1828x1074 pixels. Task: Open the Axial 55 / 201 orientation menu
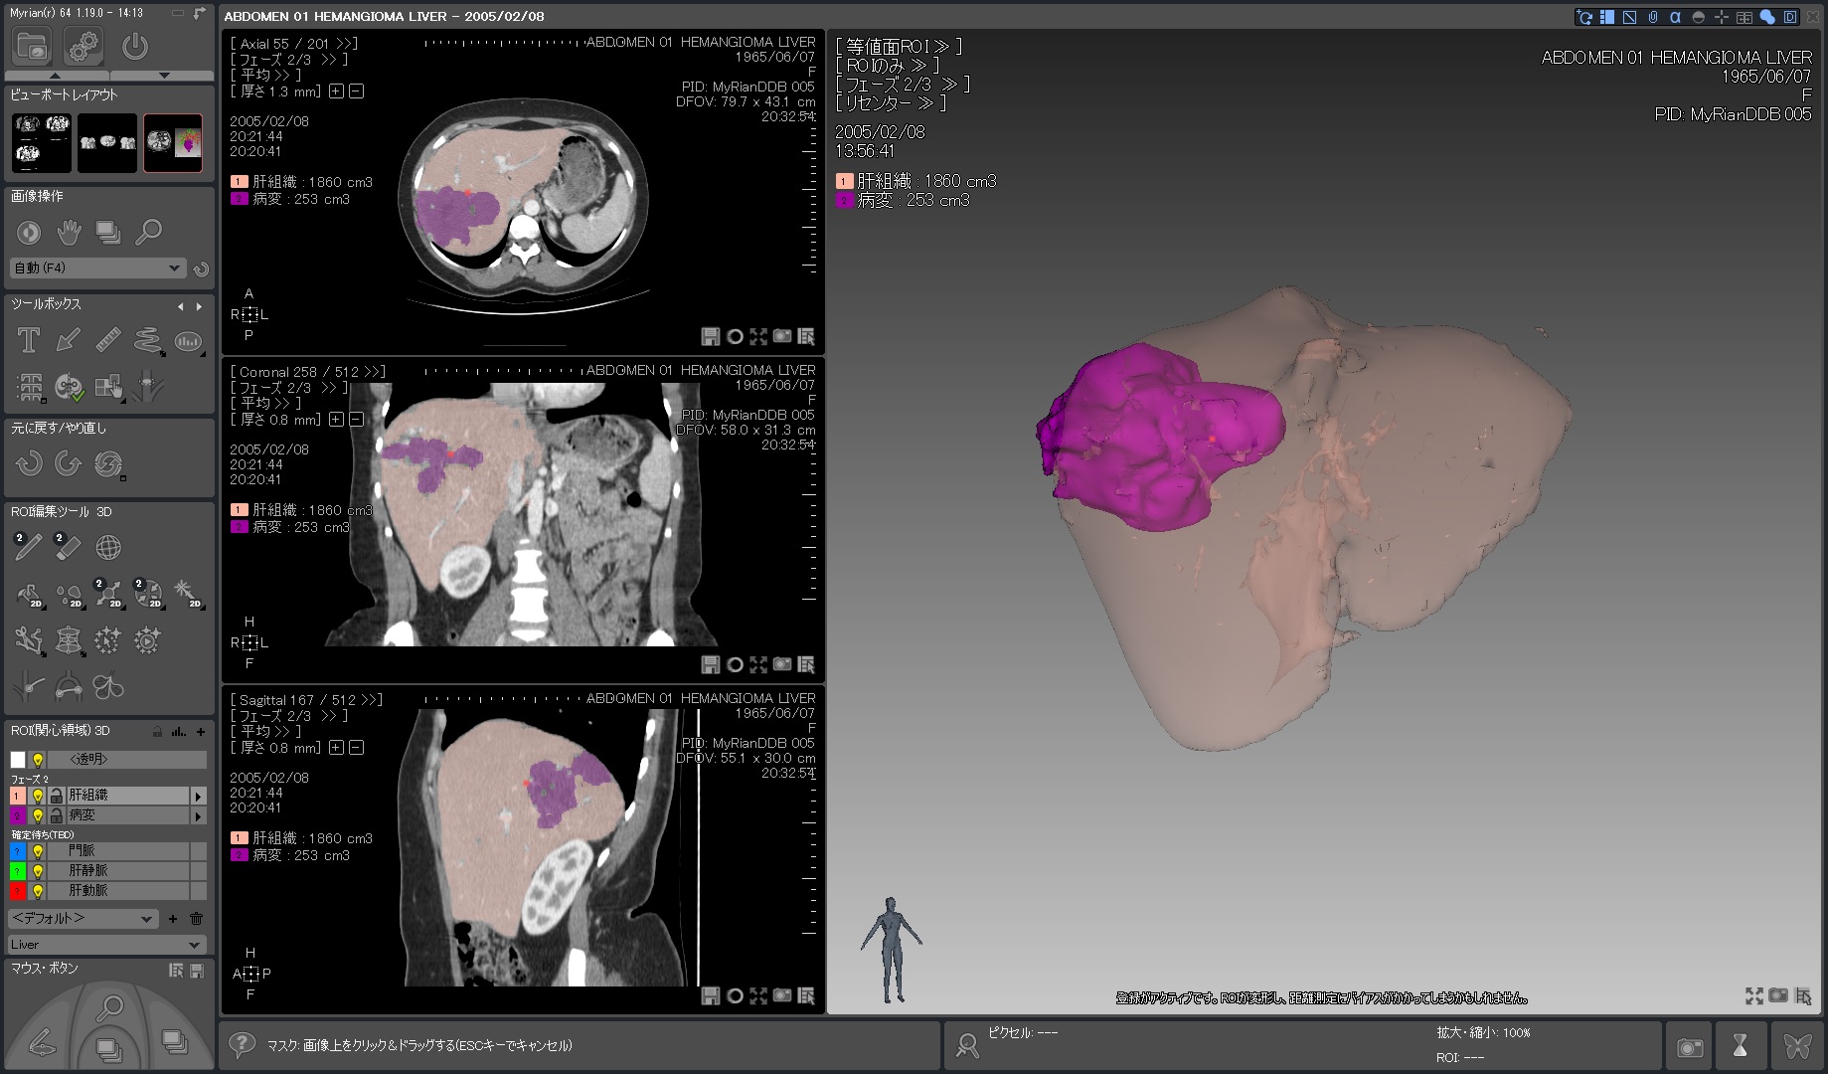pos(293,44)
